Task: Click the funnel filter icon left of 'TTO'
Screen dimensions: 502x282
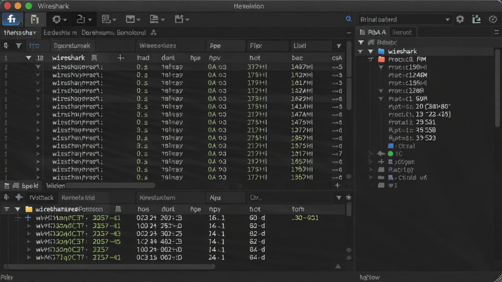Action: pos(19,46)
